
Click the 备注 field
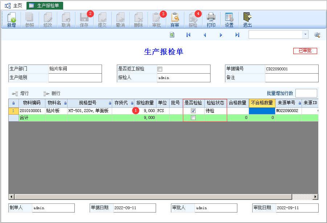292,78
